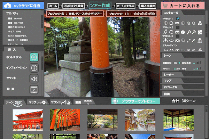Click the zoom-in magnifier in Preset 1
This screenshot has height=139, width=209.
coord(188,23)
